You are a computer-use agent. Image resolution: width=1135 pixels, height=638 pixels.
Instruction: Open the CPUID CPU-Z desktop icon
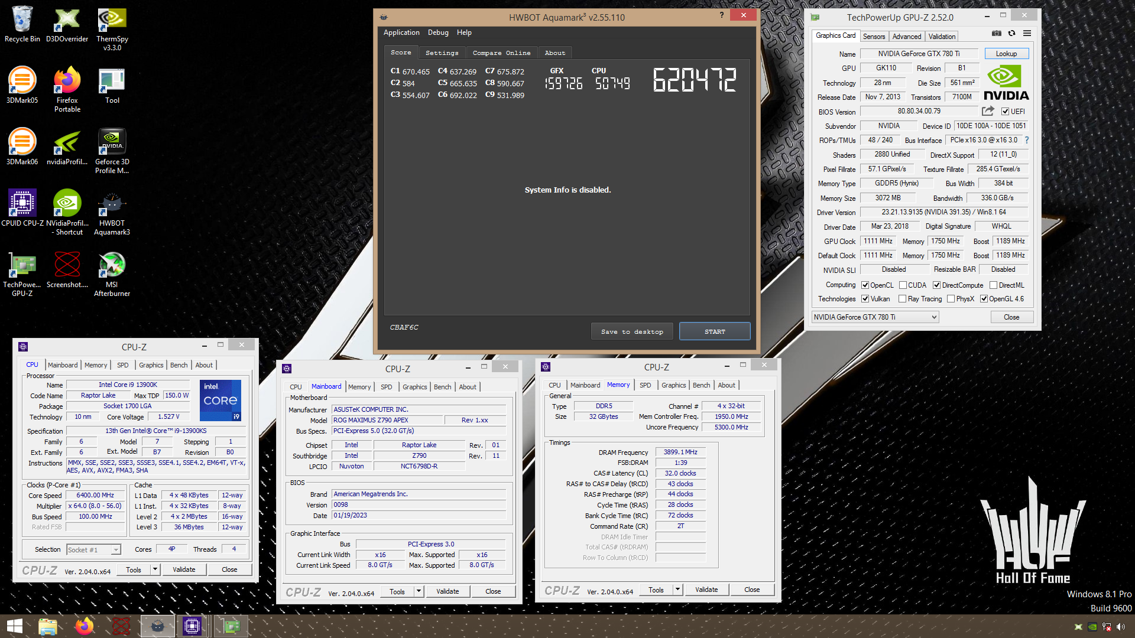[x=22, y=209]
